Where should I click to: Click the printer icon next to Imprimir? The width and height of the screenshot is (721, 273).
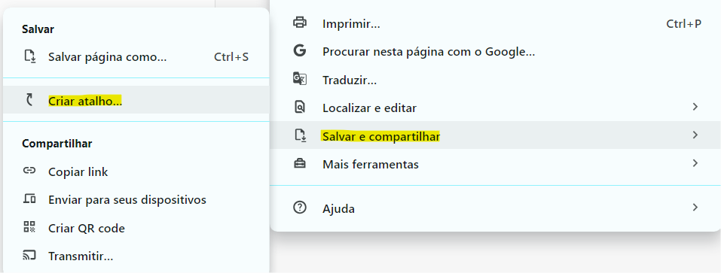300,23
